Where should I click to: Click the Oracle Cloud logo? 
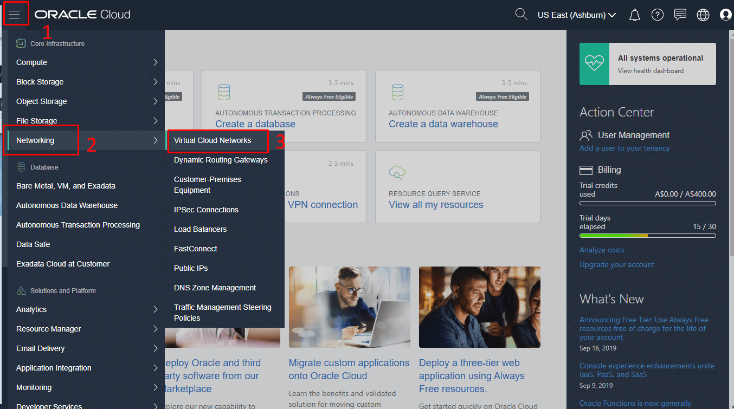coord(83,15)
